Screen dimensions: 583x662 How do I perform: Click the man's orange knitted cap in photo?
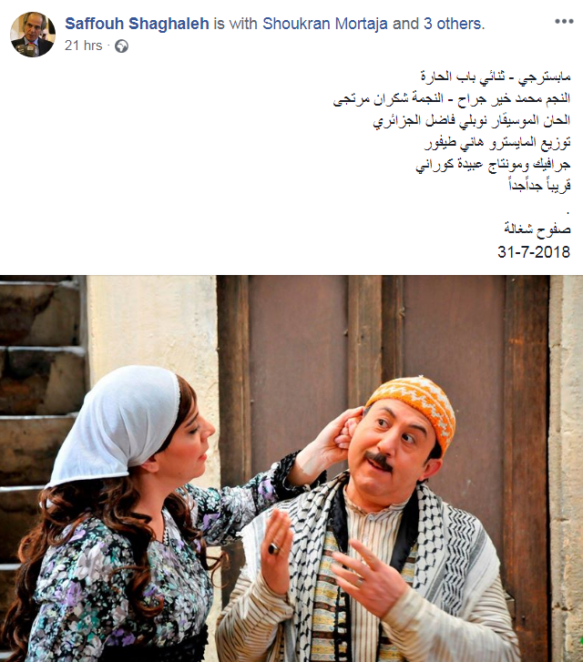(414, 405)
